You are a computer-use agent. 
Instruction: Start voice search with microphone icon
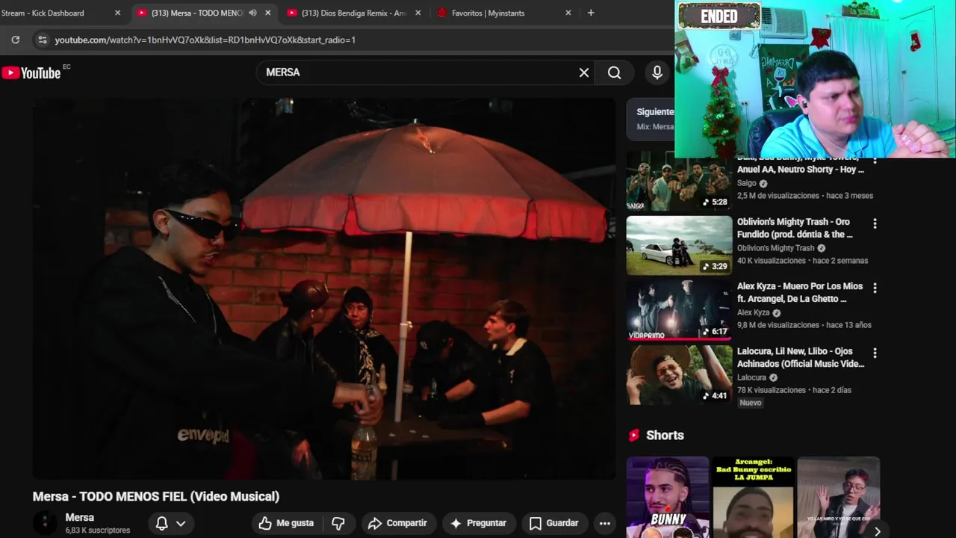(657, 72)
